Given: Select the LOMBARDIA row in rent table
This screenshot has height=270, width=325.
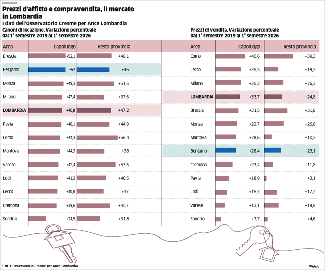Looking at the screenshot, I should coord(82,110).
